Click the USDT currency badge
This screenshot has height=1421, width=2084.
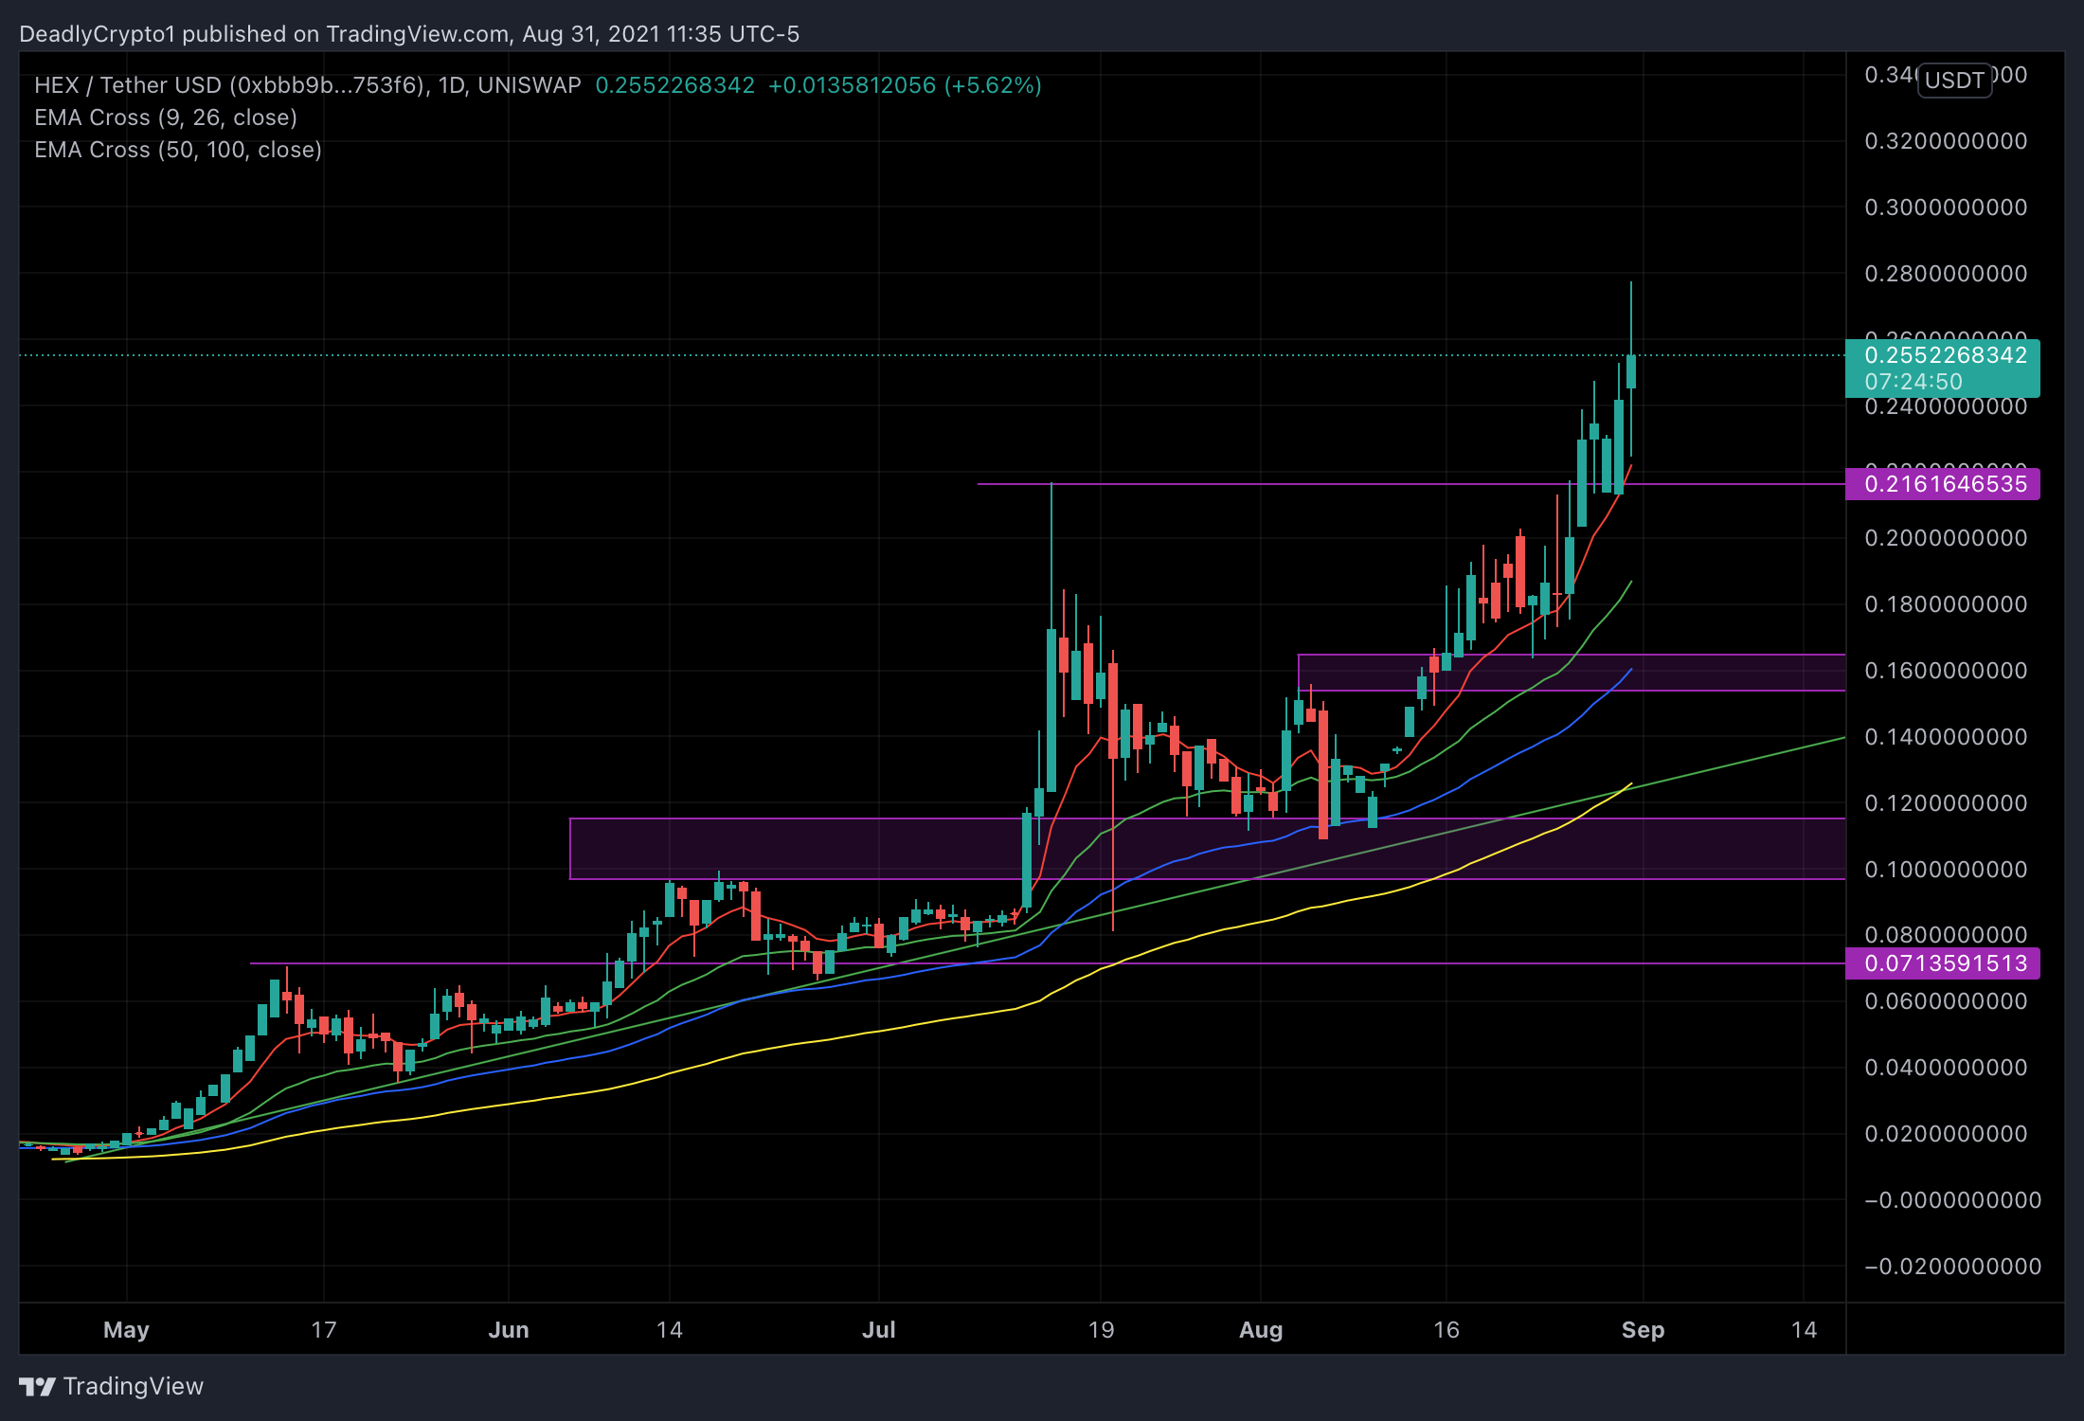[1954, 81]
